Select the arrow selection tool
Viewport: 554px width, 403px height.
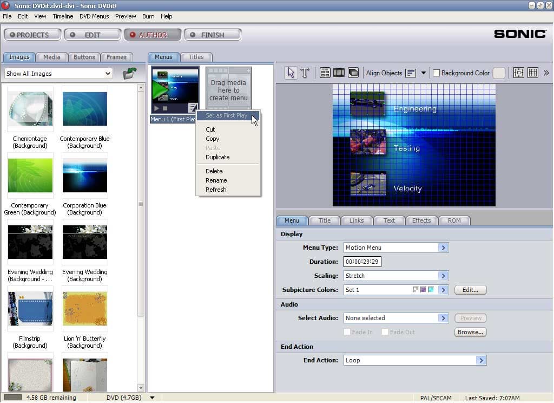[x=291, y=73]
